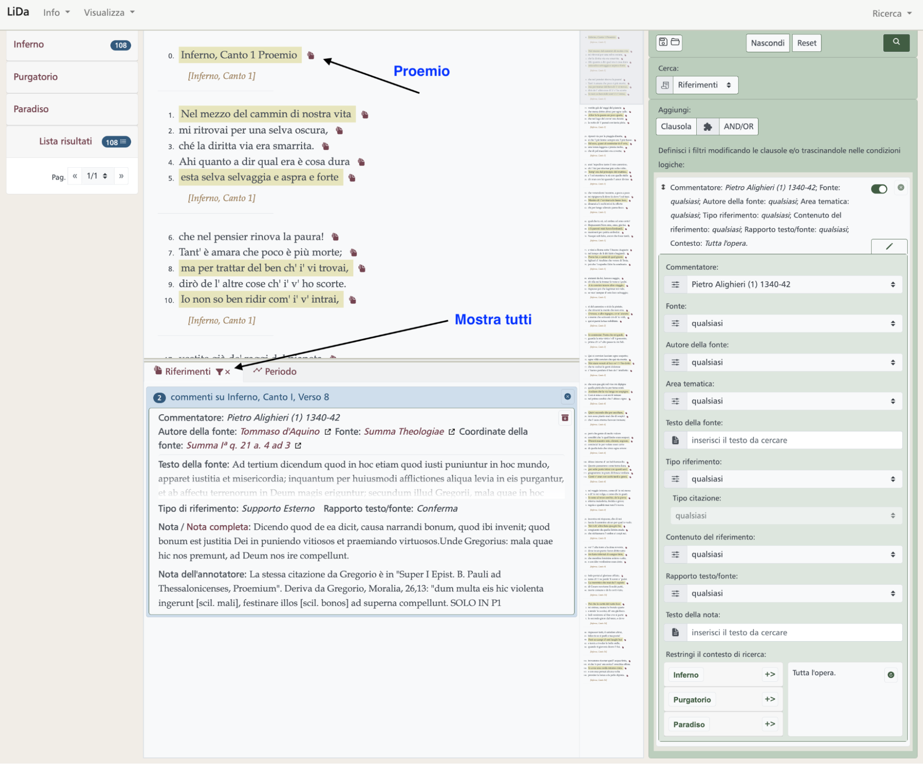Open the Cerca Riferimenti dropdown
923x764 pixels.
[x=705, y=85]
